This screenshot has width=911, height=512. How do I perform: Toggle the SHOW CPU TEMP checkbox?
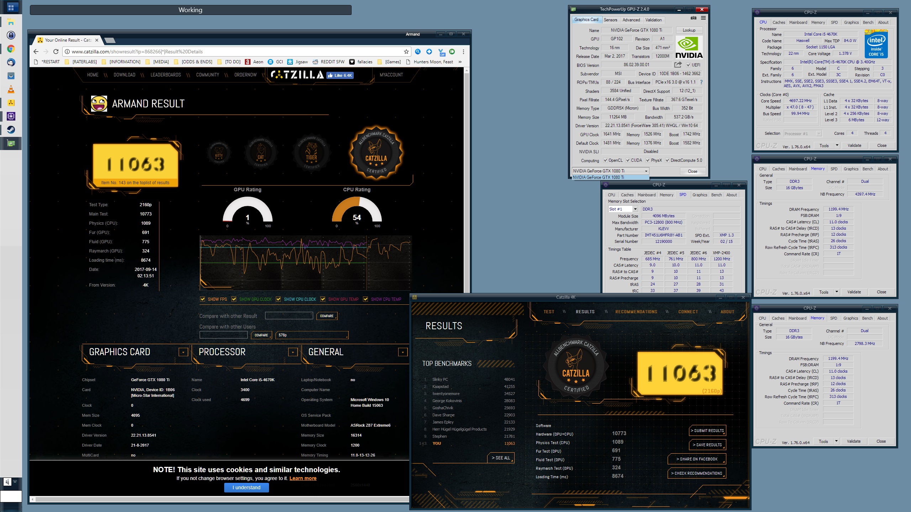point(365,299)
